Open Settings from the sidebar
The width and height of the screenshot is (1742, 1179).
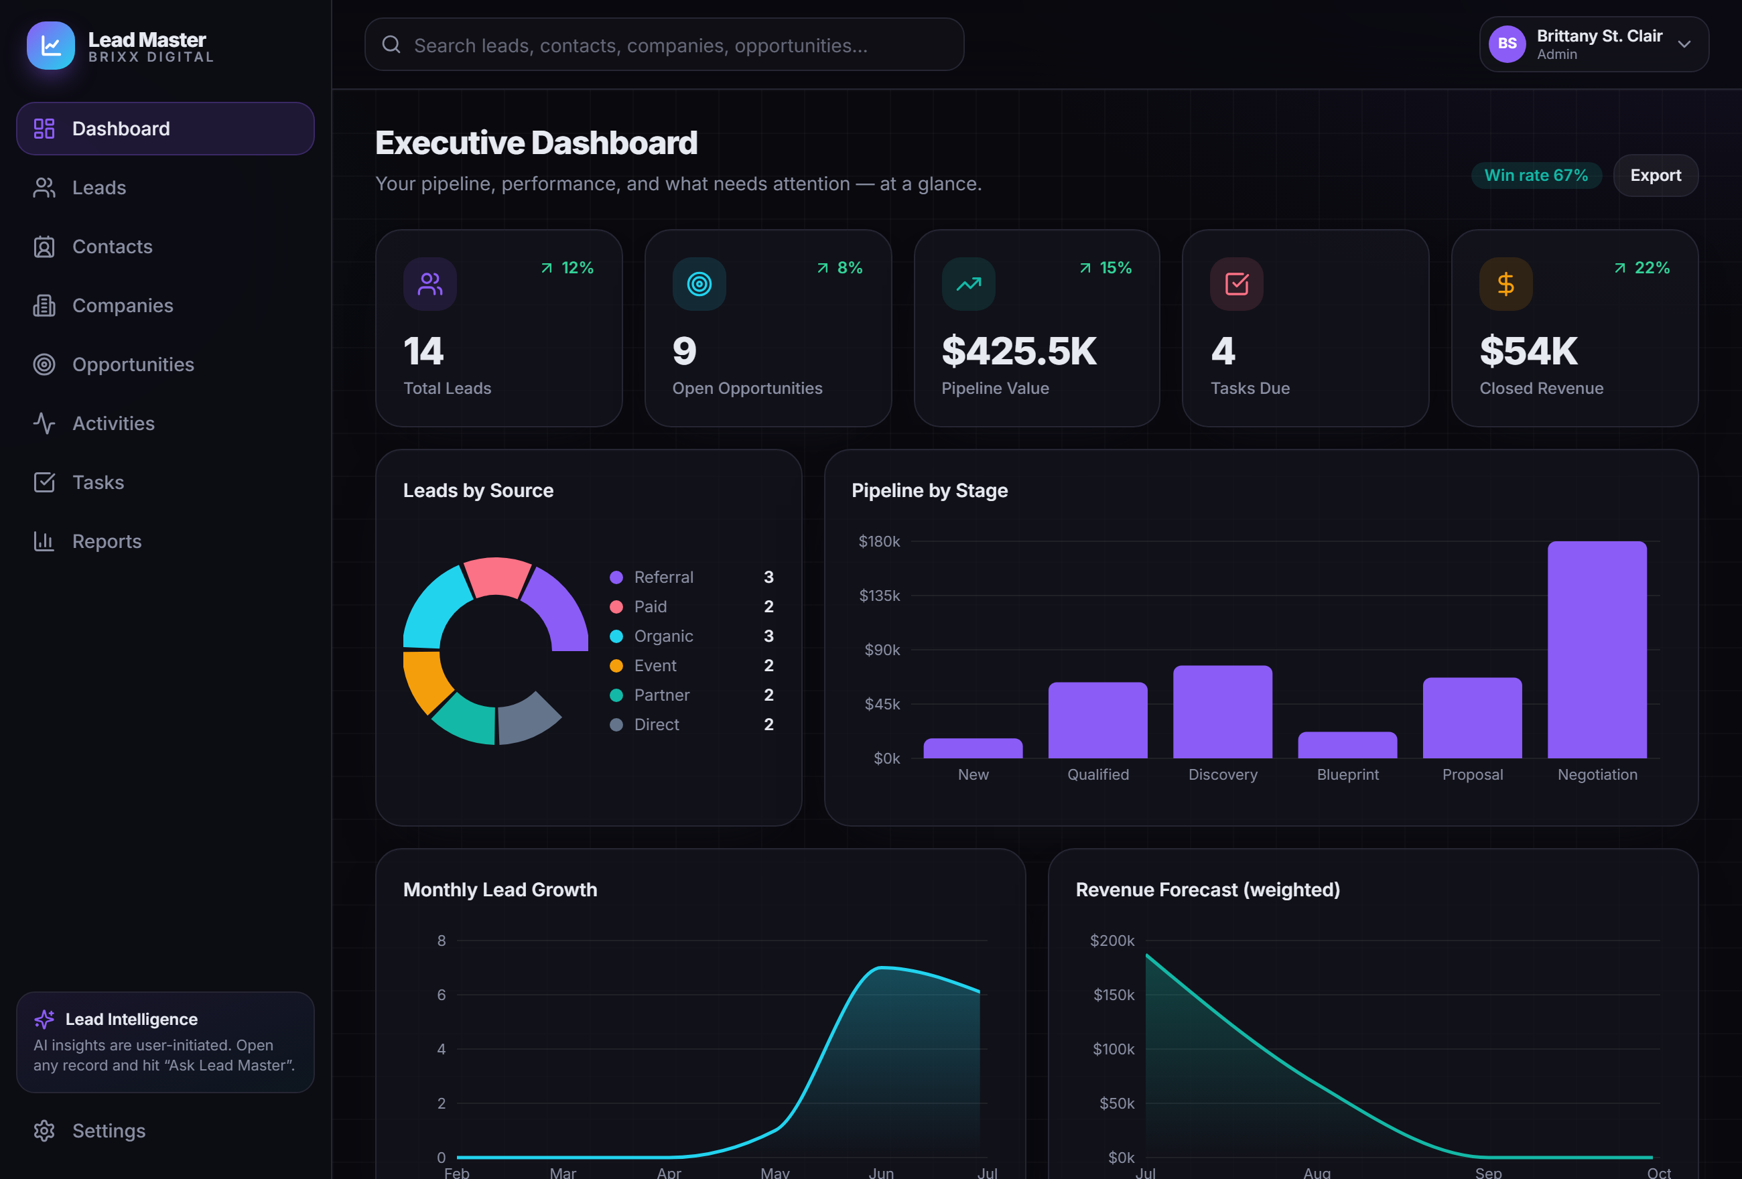165,1130
